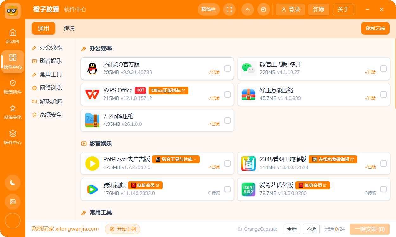The image size is (396, 237).
Task: Click the HOT badge on WPS Office
Action: coord(140,90)
